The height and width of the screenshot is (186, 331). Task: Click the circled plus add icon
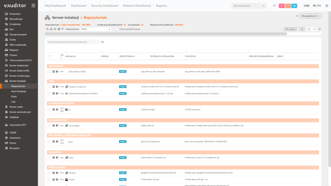pyautogui.click(x=55, y=29)
